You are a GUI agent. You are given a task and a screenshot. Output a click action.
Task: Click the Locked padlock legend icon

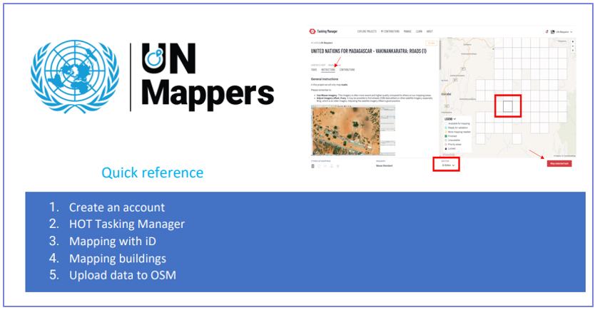[446, 150]
